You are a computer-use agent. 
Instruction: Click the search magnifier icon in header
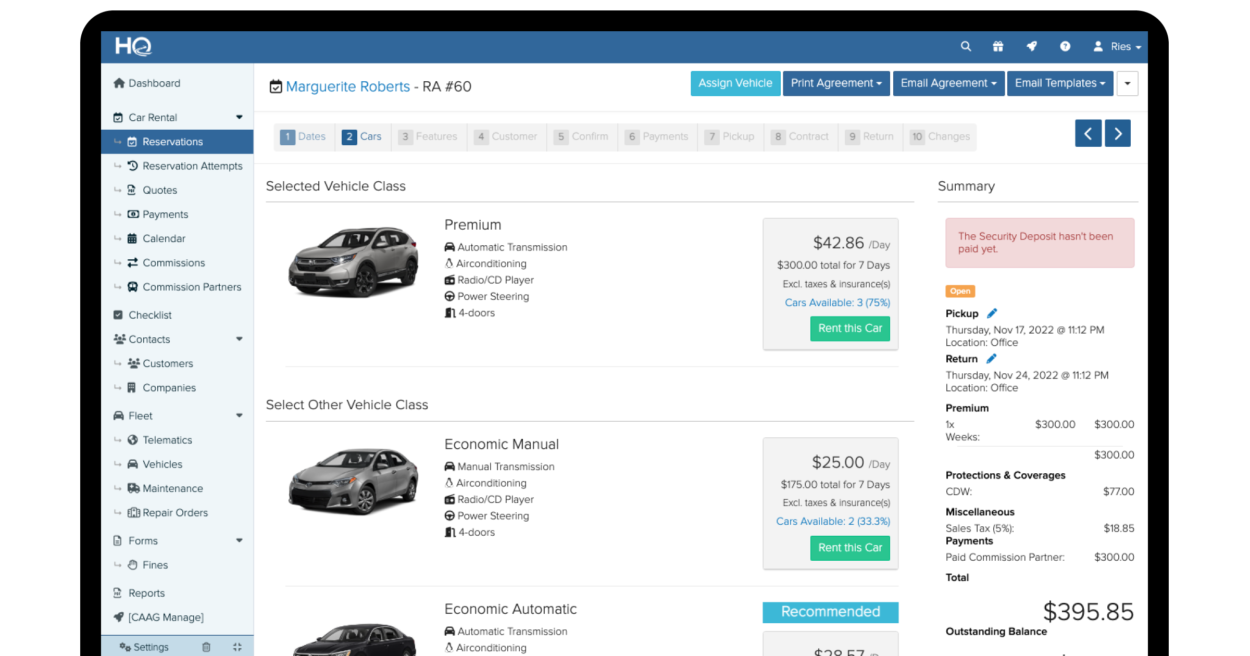[966, 46]
